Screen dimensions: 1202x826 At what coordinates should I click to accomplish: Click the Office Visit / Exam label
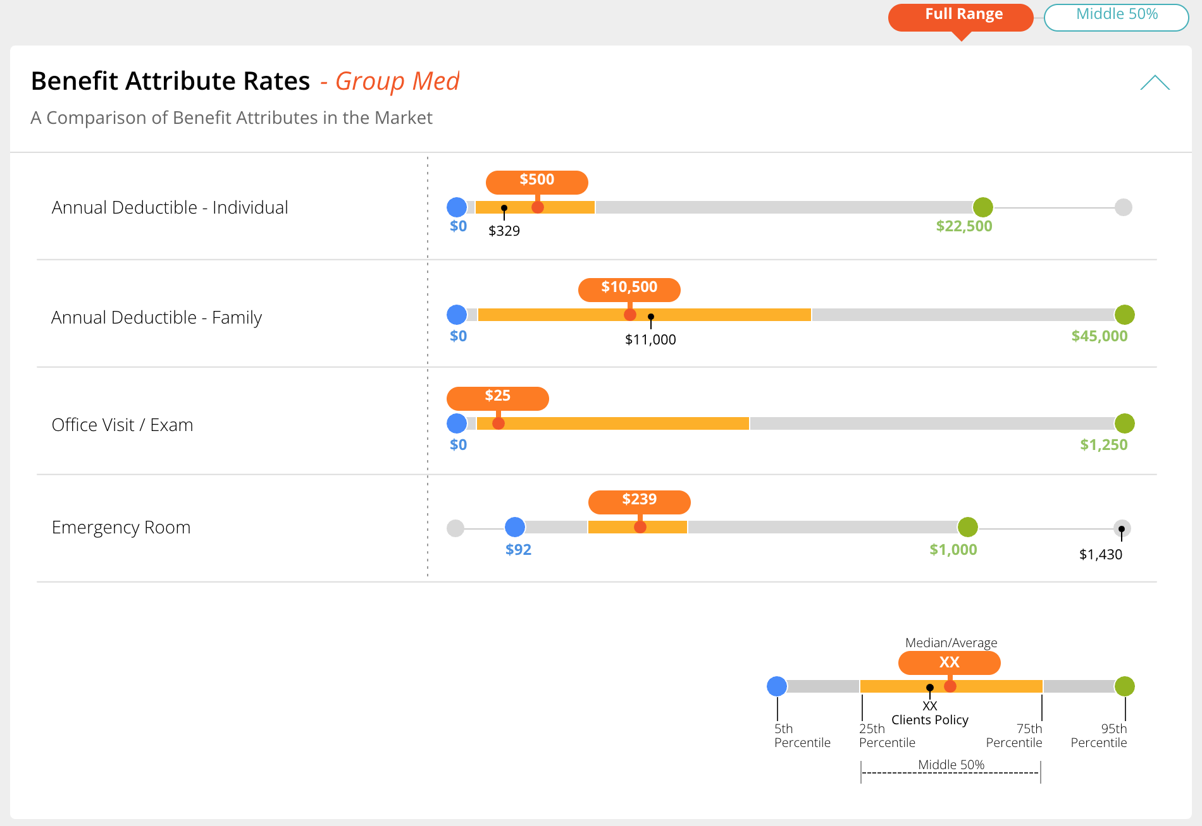coord(122,425)
